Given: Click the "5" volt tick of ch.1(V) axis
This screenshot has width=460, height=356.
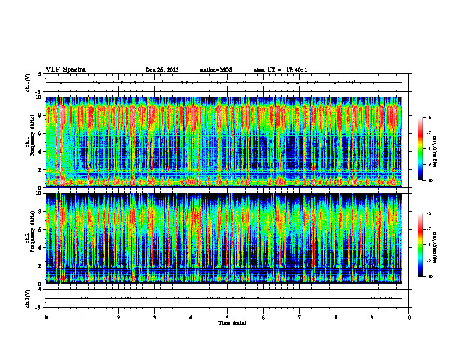Looking at the screenshot, I should pyautogui.click(x=40, y=74).
